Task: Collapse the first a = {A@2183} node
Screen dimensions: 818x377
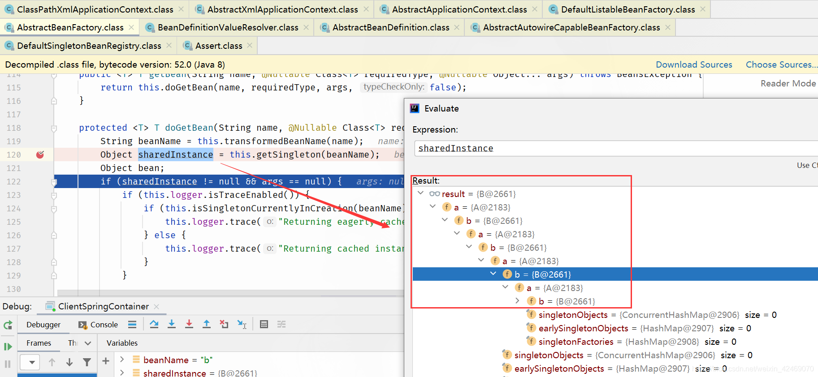Action: [x=433, y=207]
